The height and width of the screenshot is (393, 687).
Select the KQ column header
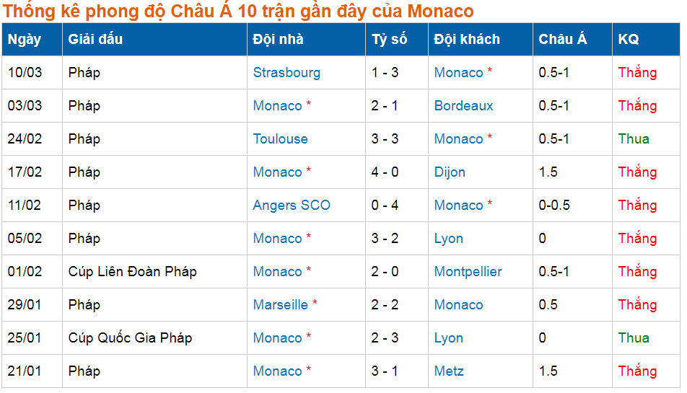629,40
